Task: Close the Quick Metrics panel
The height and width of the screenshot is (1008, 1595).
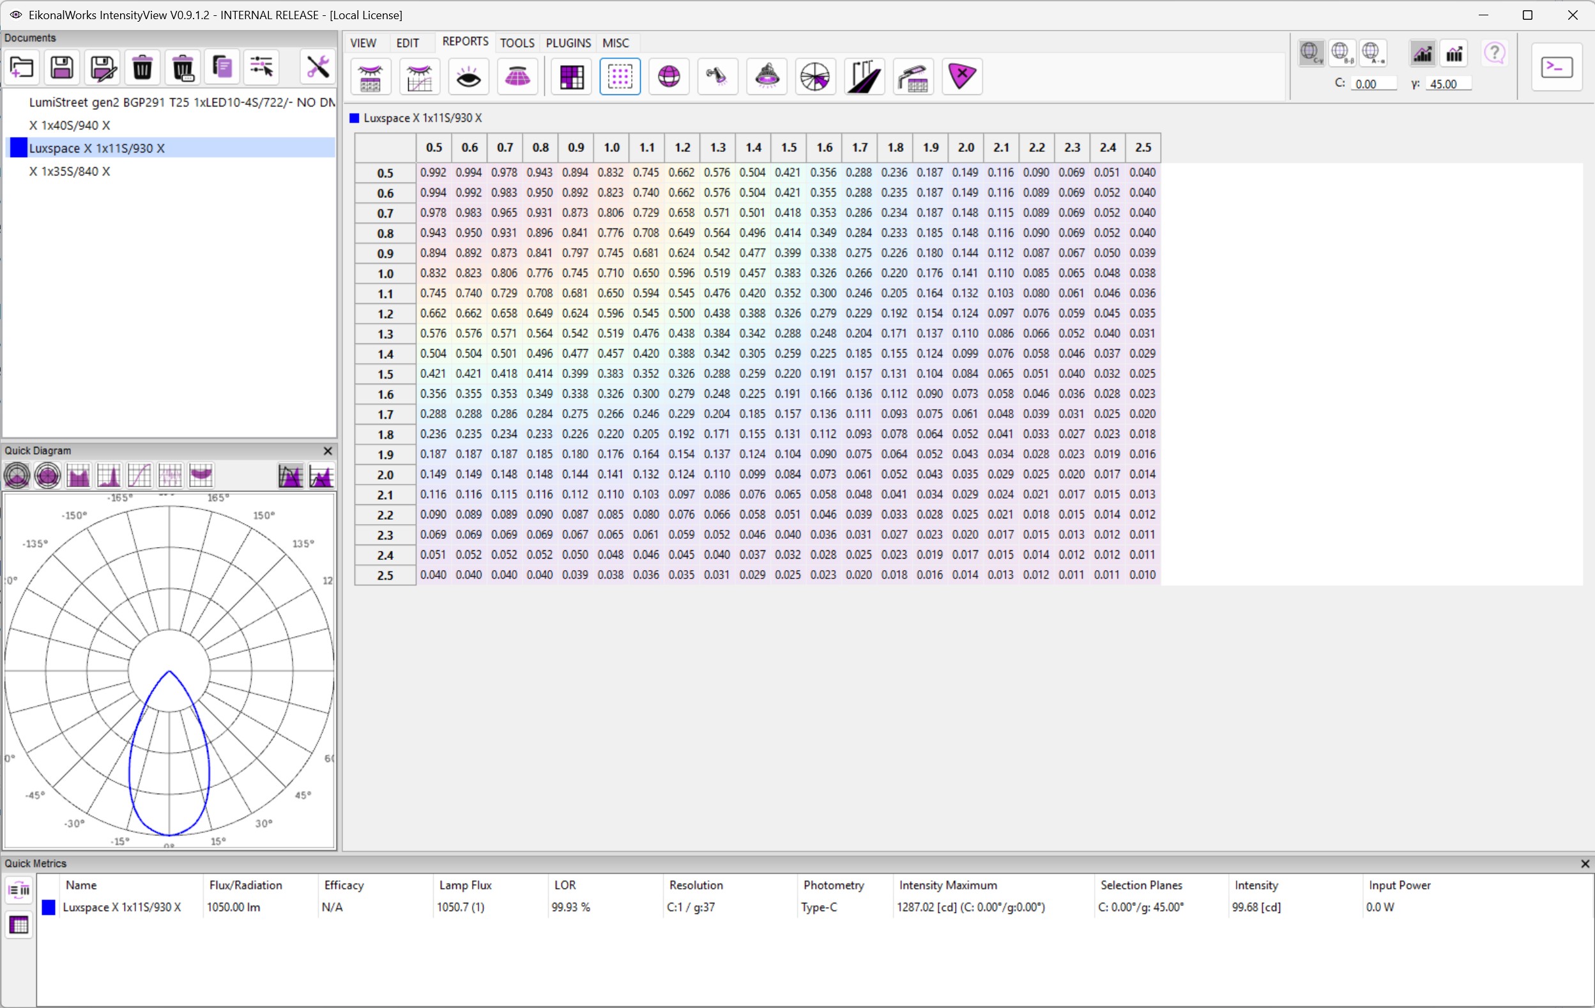Action: 1585,864
